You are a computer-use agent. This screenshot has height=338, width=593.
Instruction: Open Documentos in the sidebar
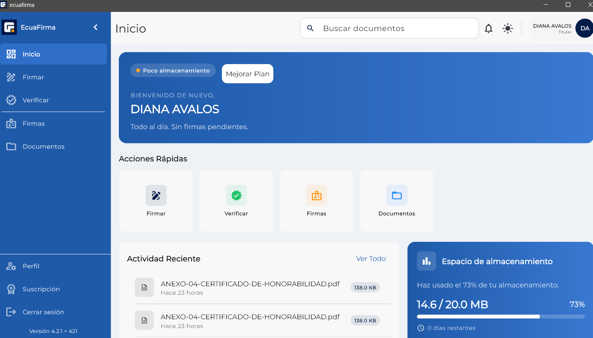click(53, 146)
